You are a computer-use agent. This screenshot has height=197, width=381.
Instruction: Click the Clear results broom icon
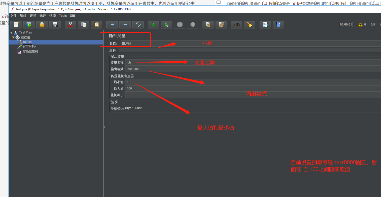[208, 24]
